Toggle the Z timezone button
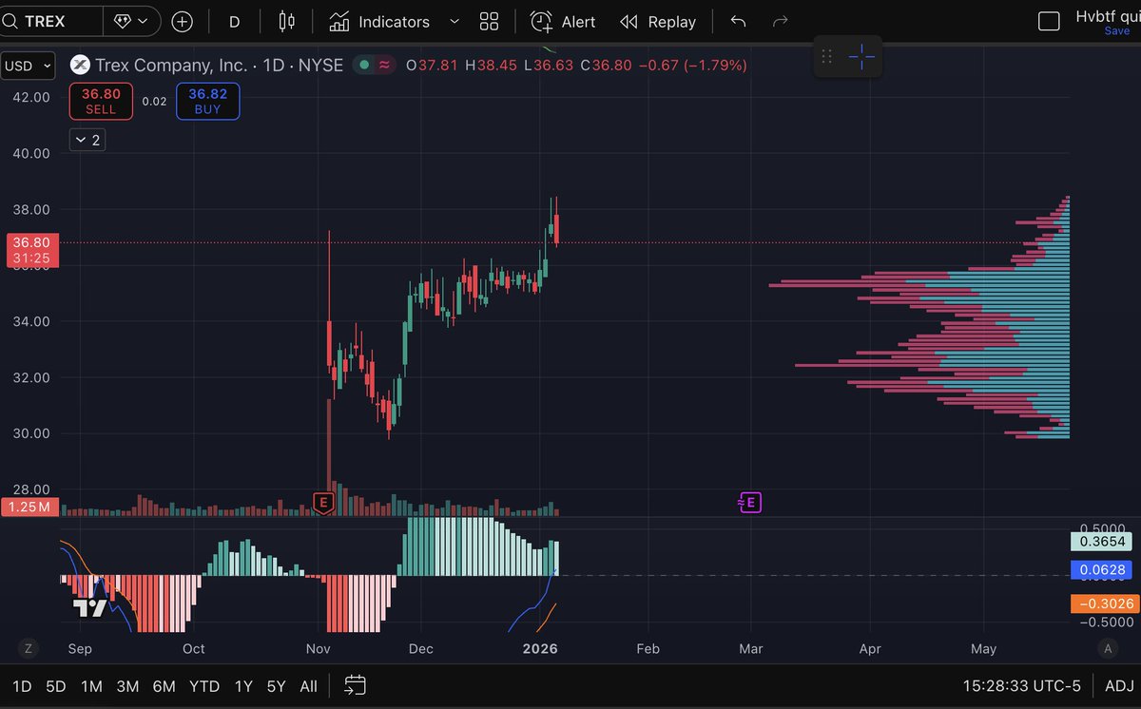Viewport: 1141px width, 709px height. coord(29,648)
